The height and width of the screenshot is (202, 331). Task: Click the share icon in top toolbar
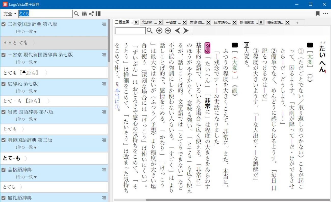click(91, 14)
